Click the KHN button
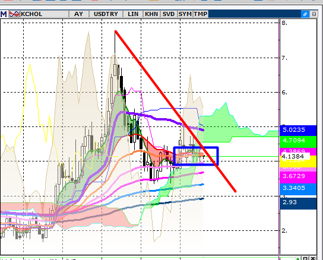 151,14
